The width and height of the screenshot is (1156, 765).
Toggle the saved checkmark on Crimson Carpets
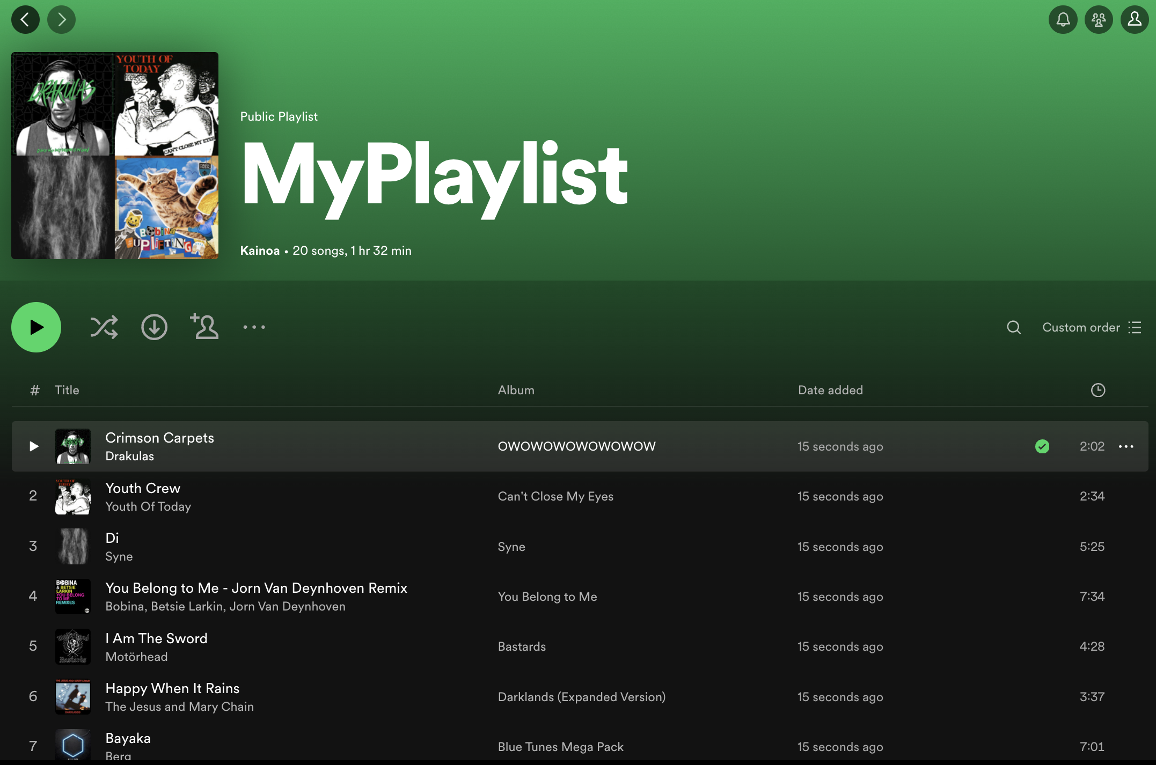coord(1042,446)
